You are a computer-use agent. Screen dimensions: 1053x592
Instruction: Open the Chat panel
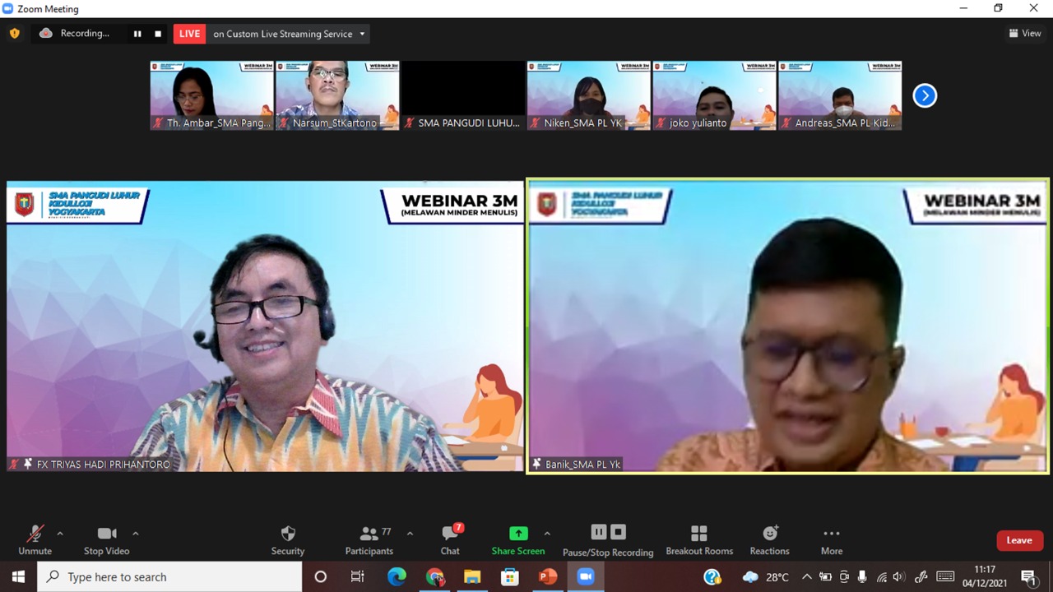pos(450,540)
